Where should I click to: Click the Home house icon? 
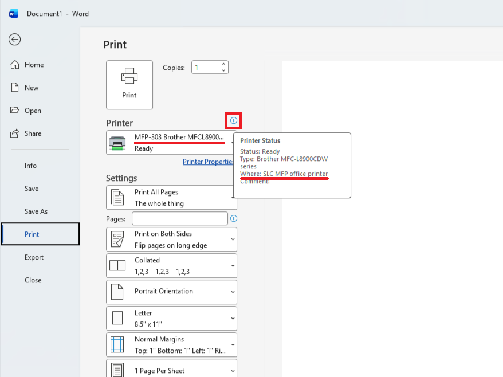click(x=15, y=65)
